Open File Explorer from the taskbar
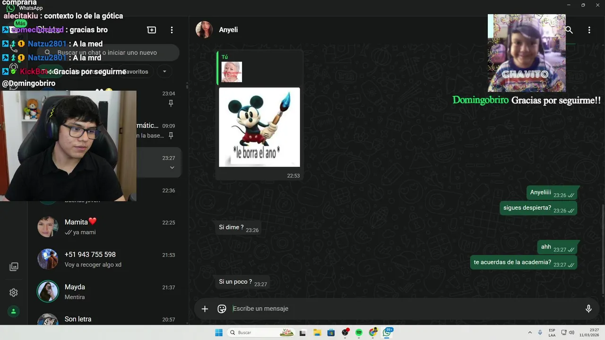 (x=317, y=332)
